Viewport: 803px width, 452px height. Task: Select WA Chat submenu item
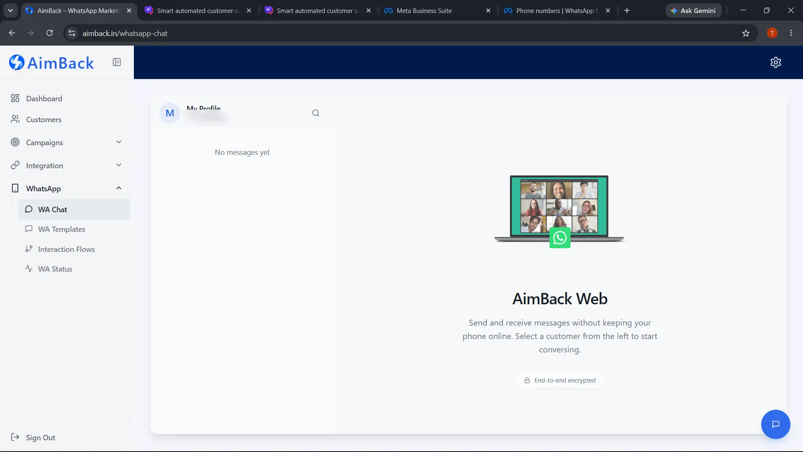point(74,209)
